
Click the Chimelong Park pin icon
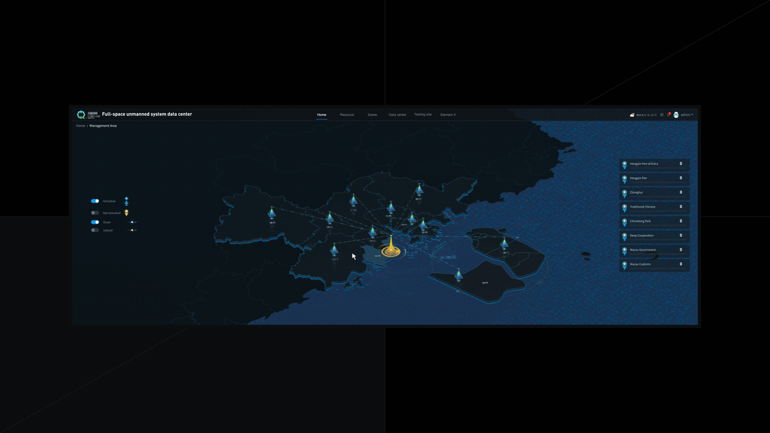[624, 222]
